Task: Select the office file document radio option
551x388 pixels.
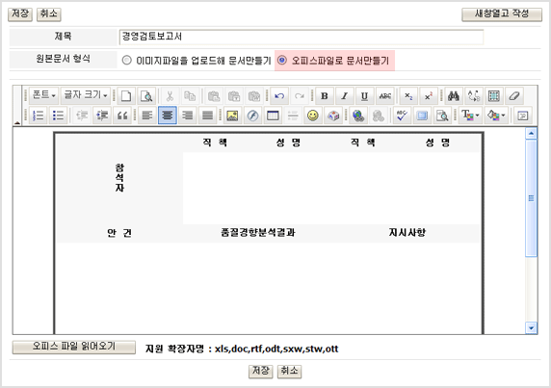Action: pos(282,61)
